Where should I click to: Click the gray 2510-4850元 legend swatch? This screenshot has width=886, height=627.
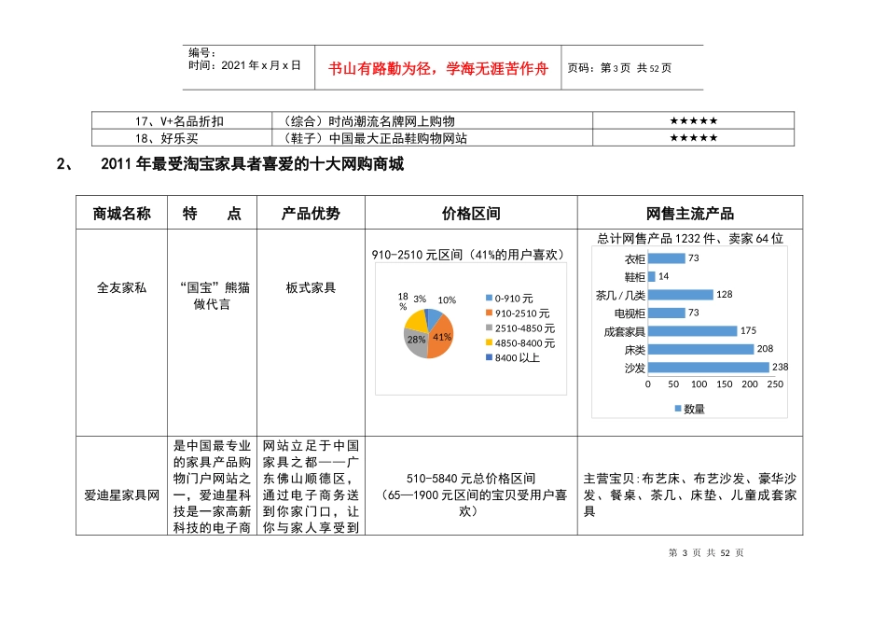(x=489, y=327)
